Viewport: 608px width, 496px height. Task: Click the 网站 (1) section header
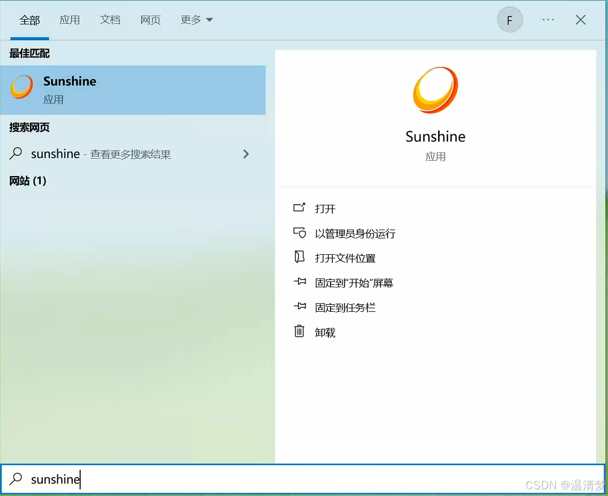28,181
